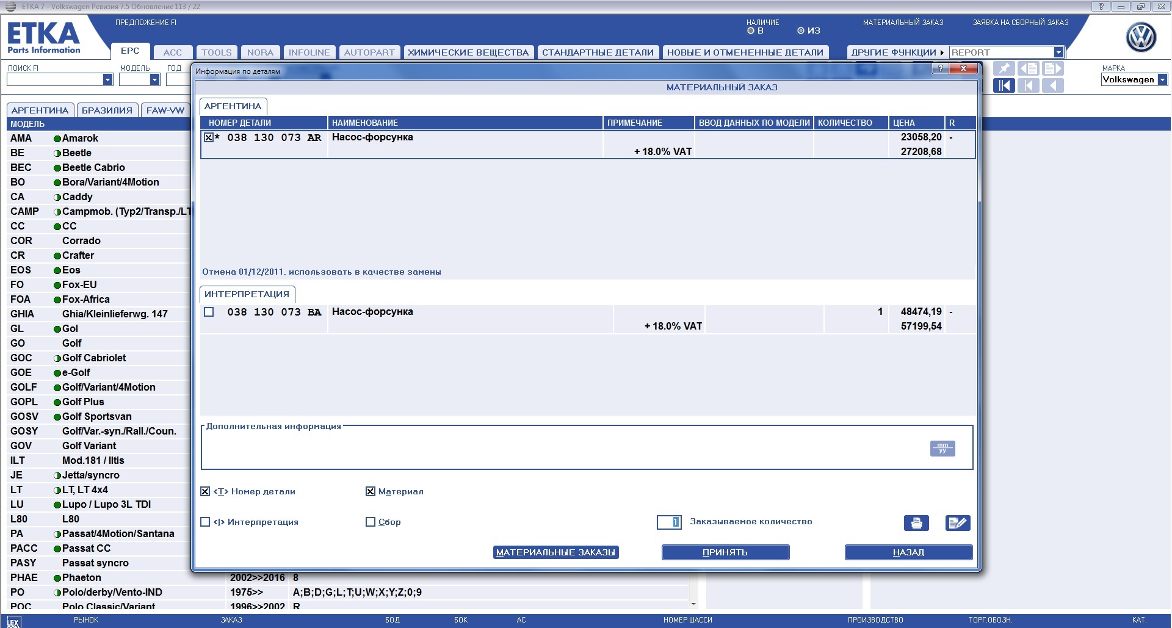Open the БРАЗИЛИЯ tab
This screenshot has width=1172, height=628.
pyautogui.click(x=107, y=110)
